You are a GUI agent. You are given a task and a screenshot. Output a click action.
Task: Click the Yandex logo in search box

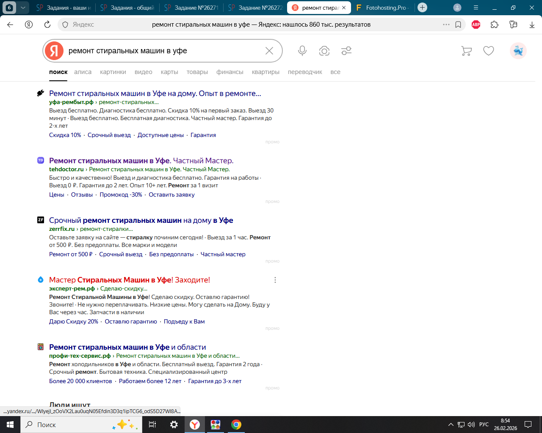click(x=54, y=51)
